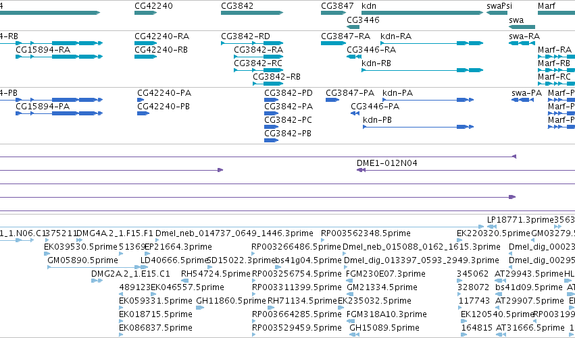Click the CG42240-RB transcript glyph
The height and width of the screenshot is (338, 575).
pyautogui.click(x=145, y=57)
